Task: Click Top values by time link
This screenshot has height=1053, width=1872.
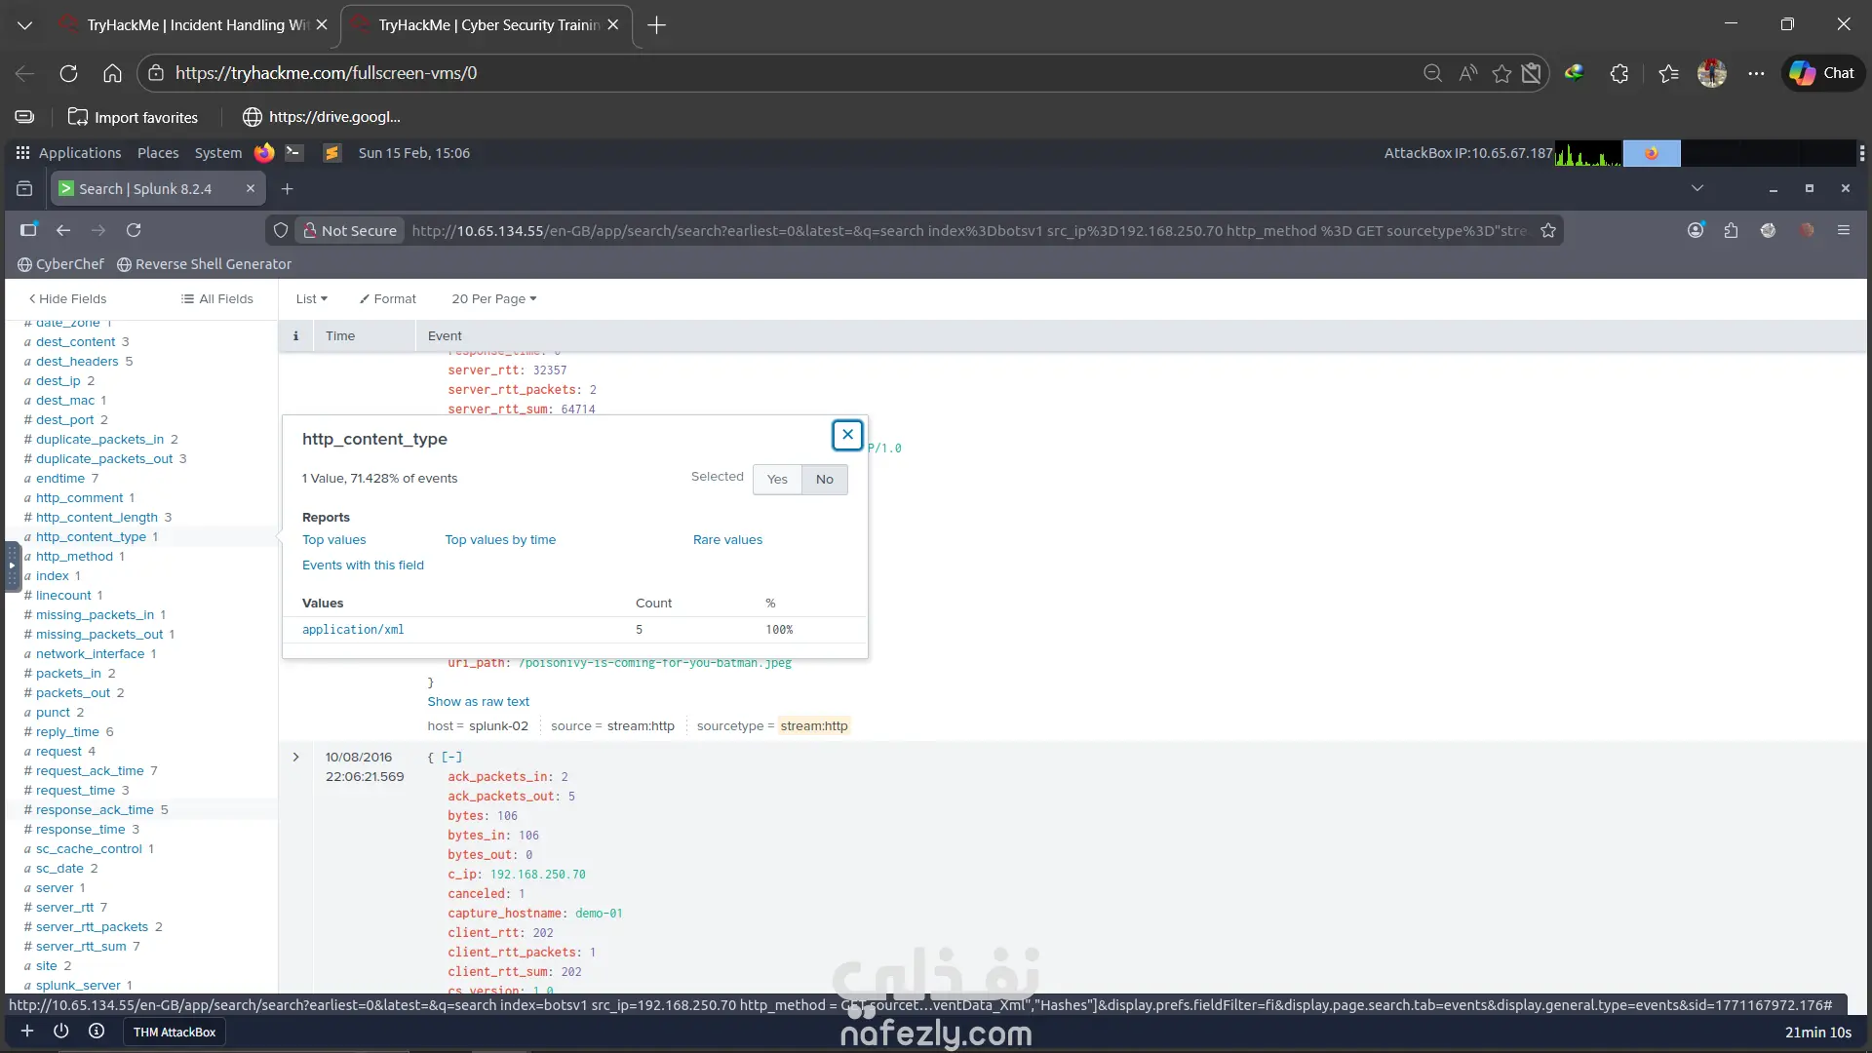Action: (500, 540)
